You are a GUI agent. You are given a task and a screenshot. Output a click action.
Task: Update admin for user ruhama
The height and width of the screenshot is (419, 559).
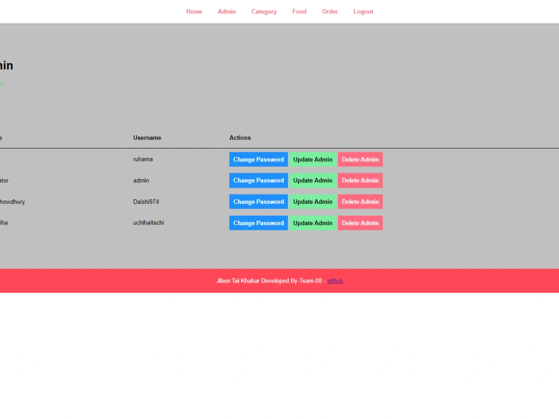tap(313, 159)
